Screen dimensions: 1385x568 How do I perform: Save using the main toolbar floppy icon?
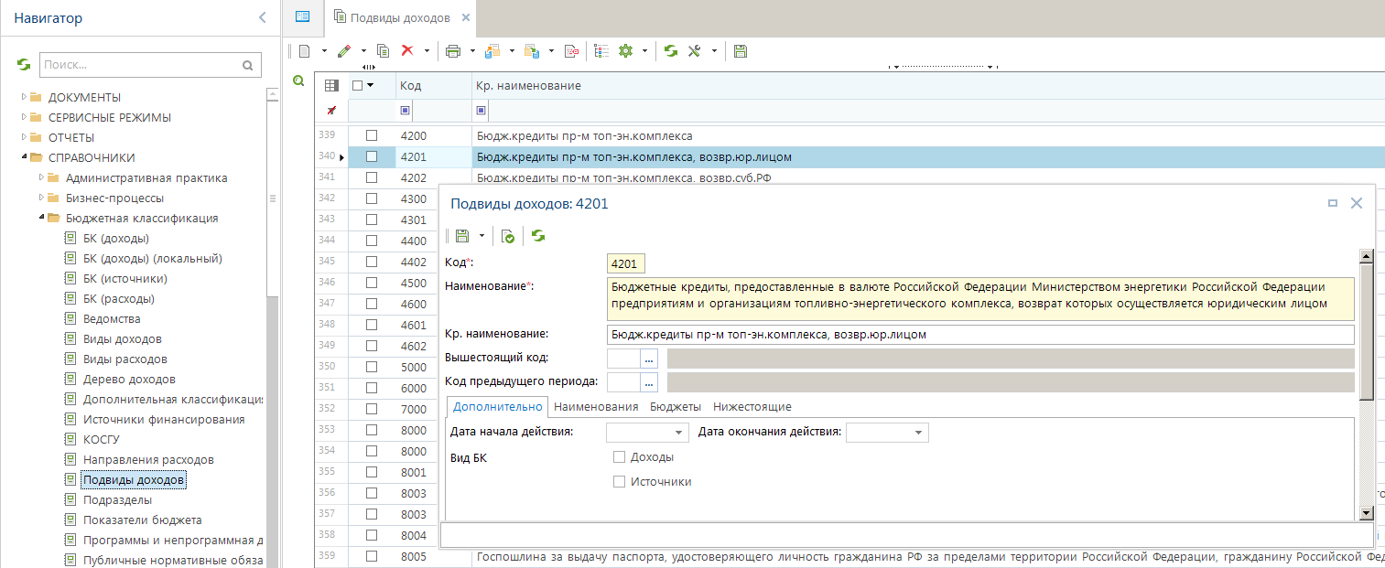pyautogui.click(x=741, y=51)
